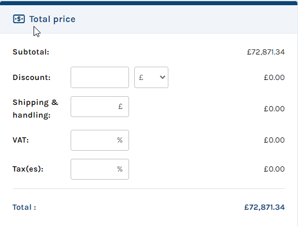Focus the Tax(es) percentage input field
The height and width of the screenshot is (226, 298).
click(x=100, y=169)
